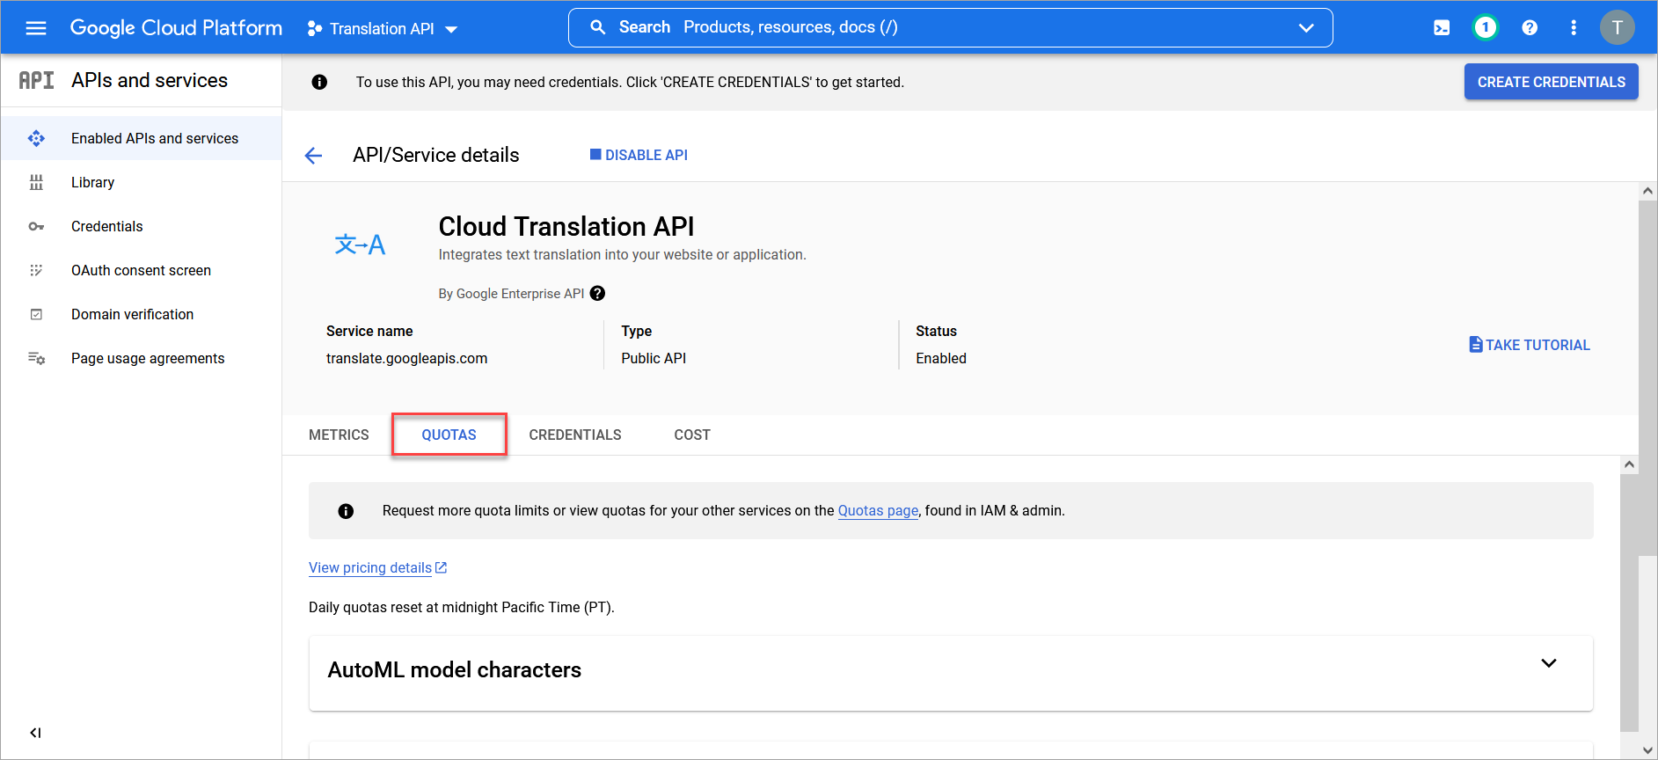The height and width of the screenshot is (760, 1658).
Task: Expand the search bar dropdown chevron
Action: pyautogui.click(x=1306, y=28)
